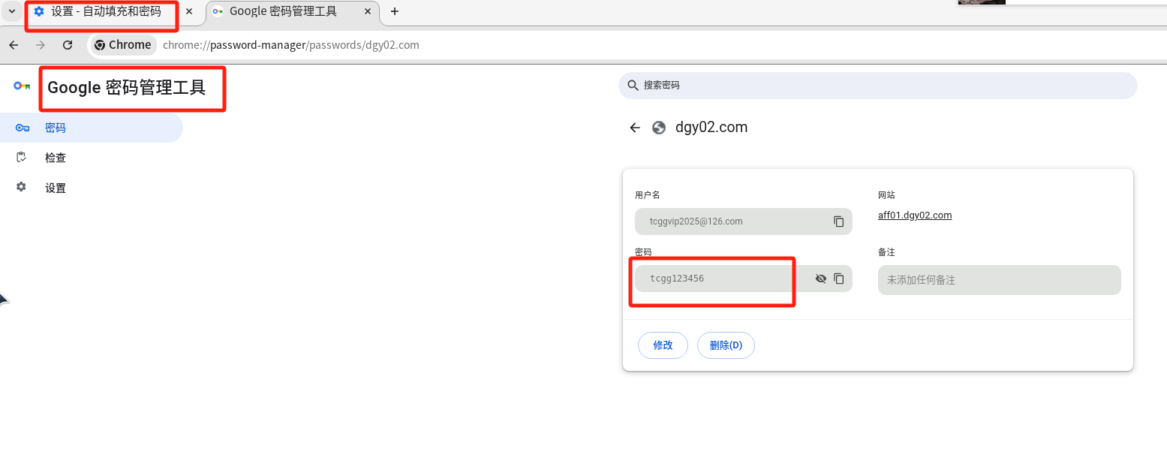The width and height of the screenshot is (1167, 464).
Task: Click the 用户名 label
Action: pyautogui.click(x=648, y=194)
